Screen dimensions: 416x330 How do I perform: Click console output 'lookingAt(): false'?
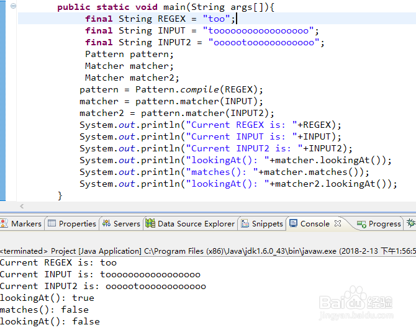coord(50,321)
